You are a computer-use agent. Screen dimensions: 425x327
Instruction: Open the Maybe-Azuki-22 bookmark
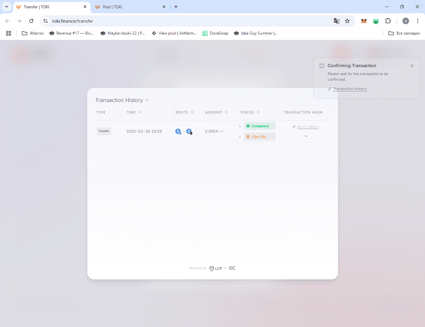point(123,33)
